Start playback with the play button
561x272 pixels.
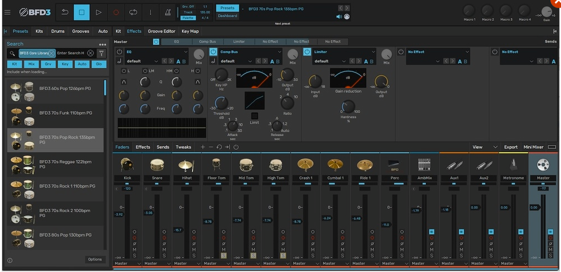(x=99, y=12)
